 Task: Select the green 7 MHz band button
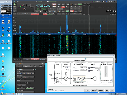(80, 4)
